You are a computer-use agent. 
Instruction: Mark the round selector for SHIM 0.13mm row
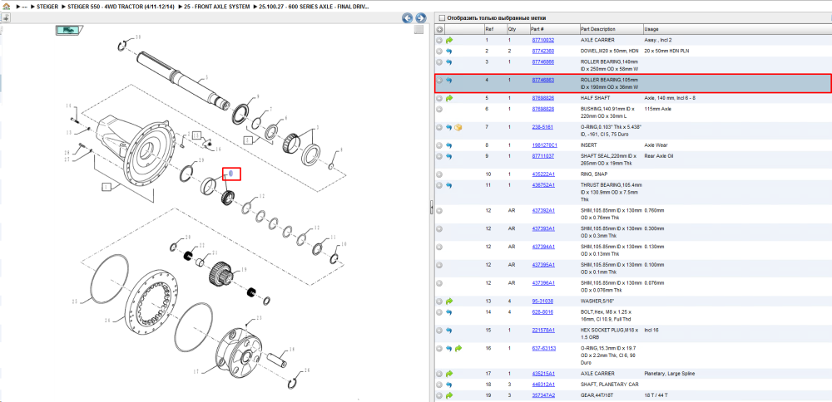point(439,247)
